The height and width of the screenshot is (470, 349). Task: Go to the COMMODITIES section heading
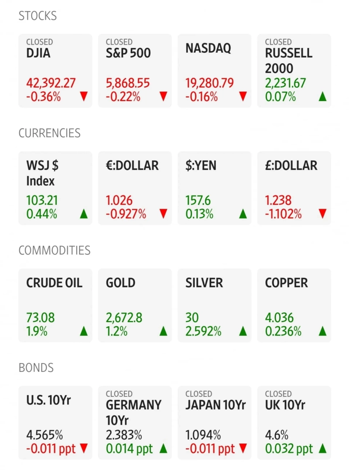click(x=54, y=251)
